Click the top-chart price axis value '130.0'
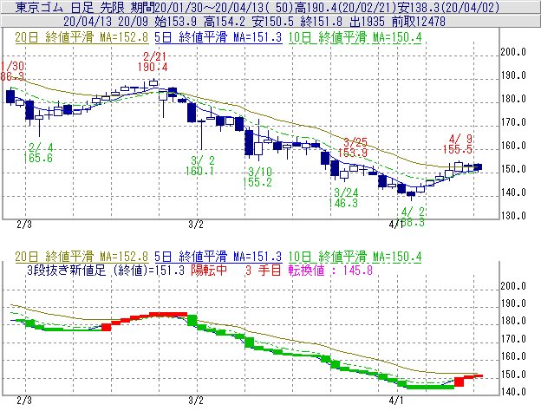This screenshot has width=541, height=411. [x=513, y=216]
